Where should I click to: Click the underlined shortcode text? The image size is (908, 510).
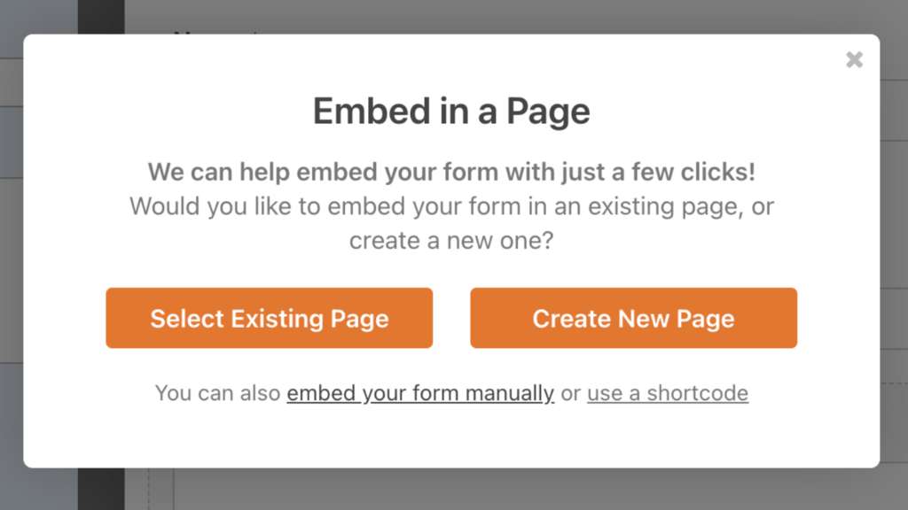667,392
